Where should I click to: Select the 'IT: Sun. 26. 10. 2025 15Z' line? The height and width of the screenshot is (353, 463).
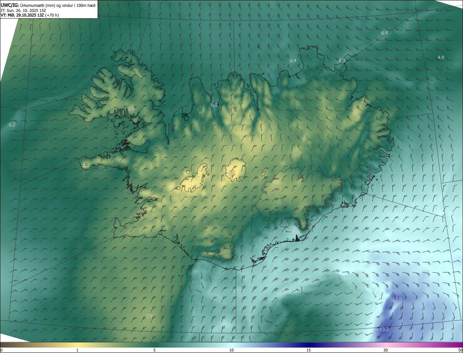point(24,10)
